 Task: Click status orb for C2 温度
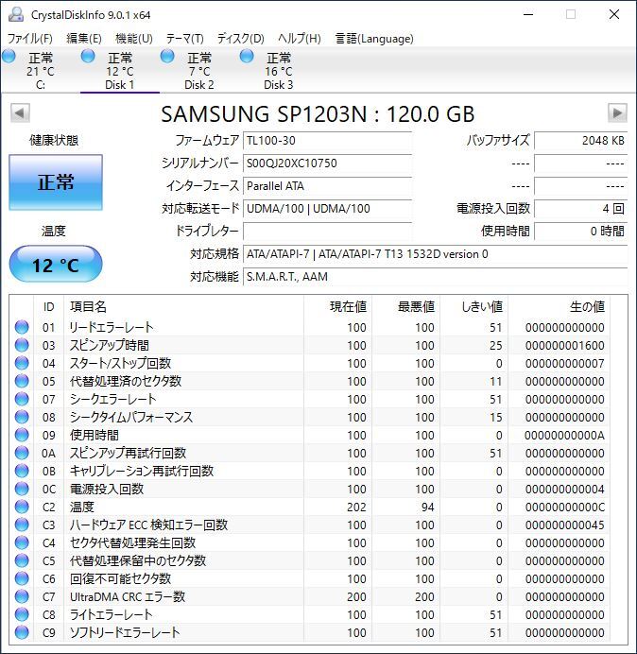pos(22,507)
